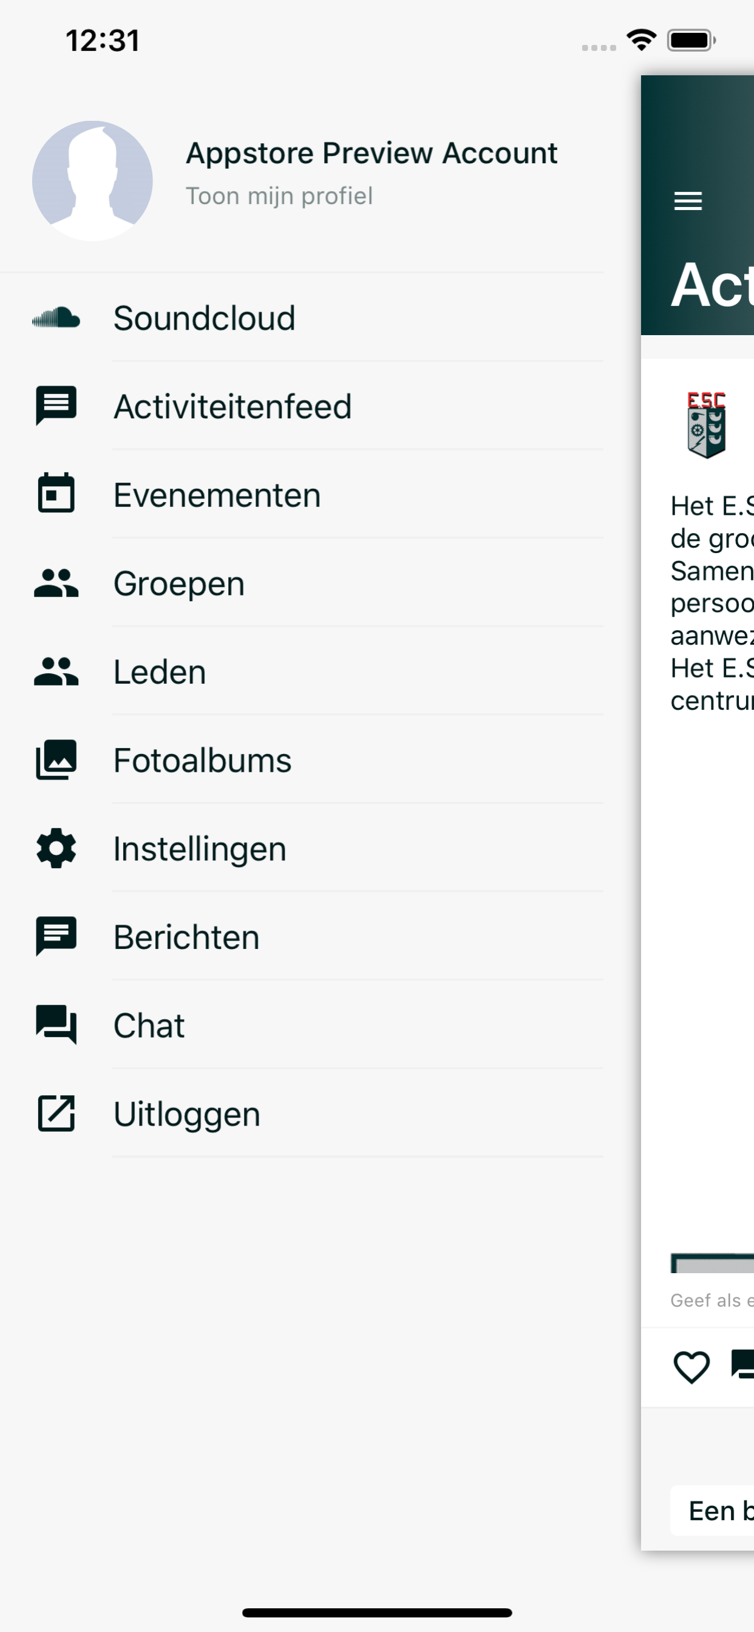The width and height of the screenshot is (754, 1632).
Task: Click the Instellingen gear icon
Action: pyautogui.click(x=56, y=848)
